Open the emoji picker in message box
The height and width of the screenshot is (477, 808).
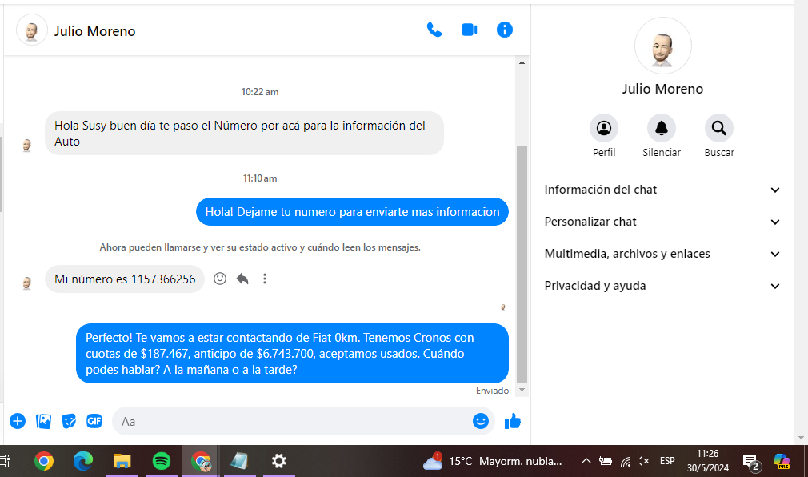click(480, 421)
